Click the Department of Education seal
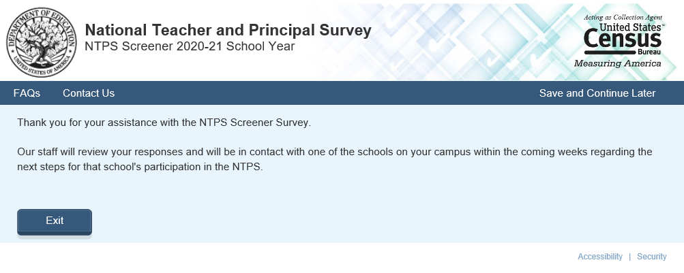This screenshot has height=273, width=684. [x=42, y=41]
